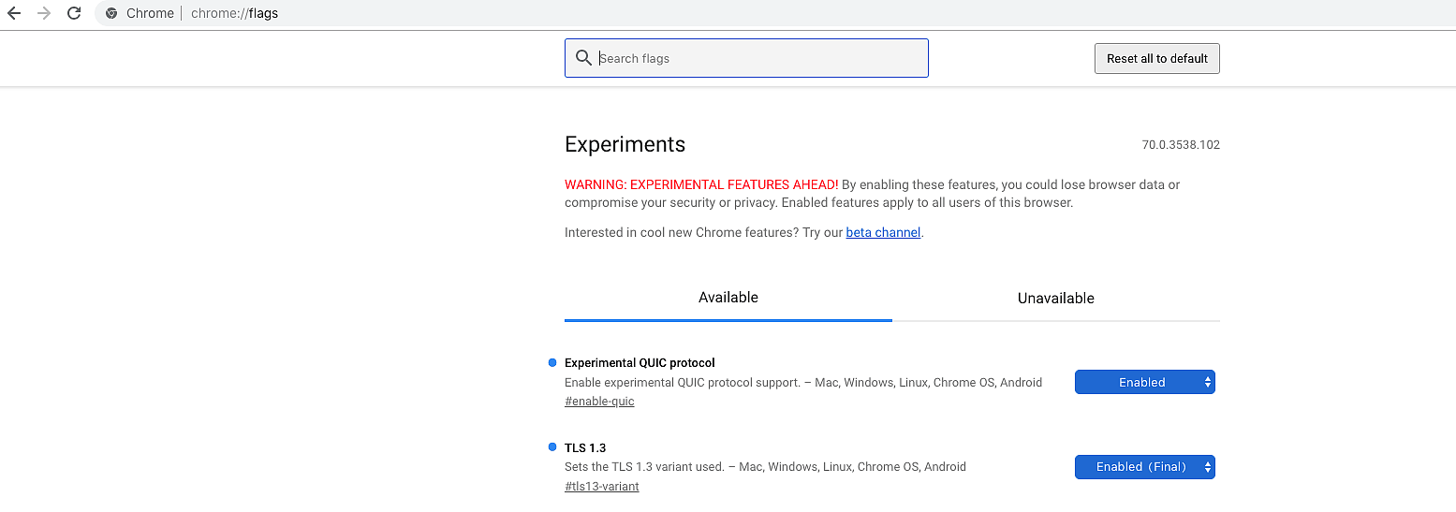
Task: Reload the chrome://flags page
Action: tap(73, 13)
